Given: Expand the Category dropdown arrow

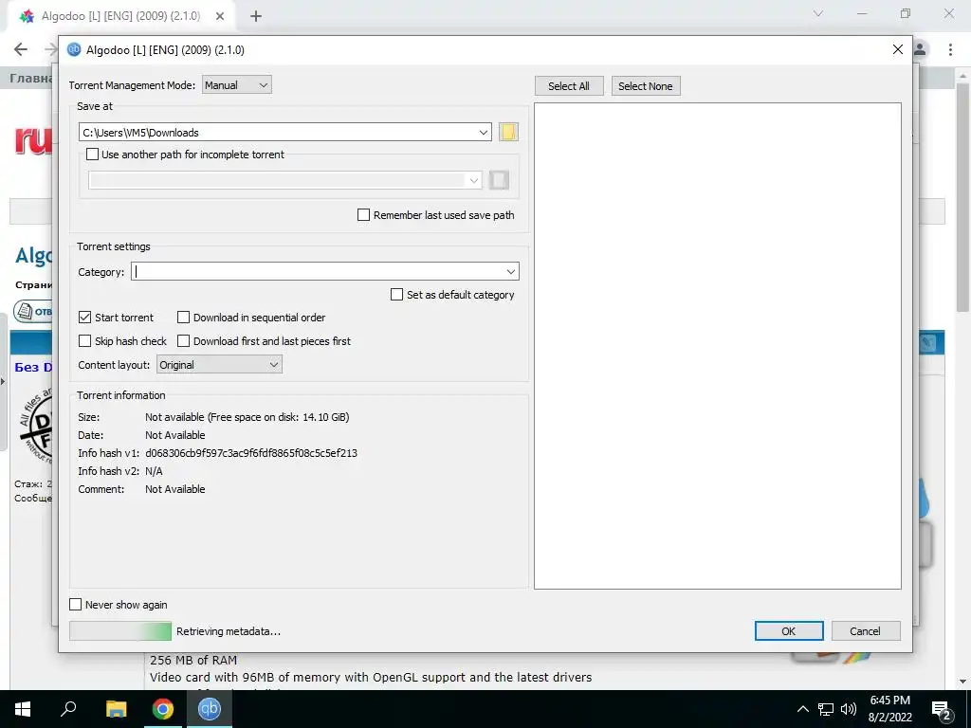Looking at the screenshot, I should click(x=511, y=271).
